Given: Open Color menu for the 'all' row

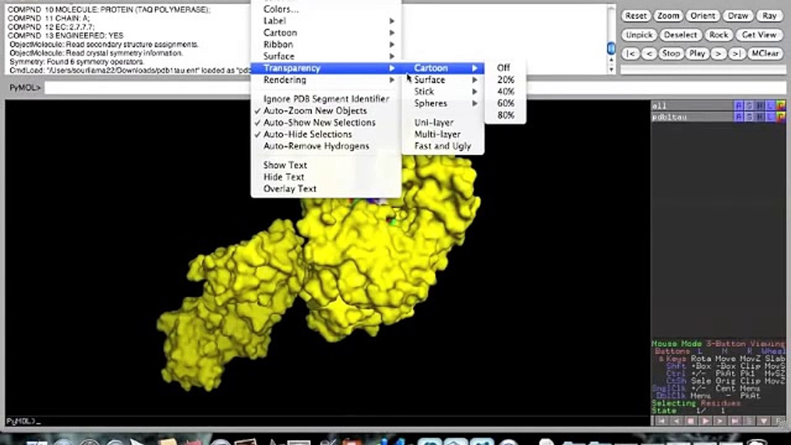Looking at the screenshot, I should (780, 106).
